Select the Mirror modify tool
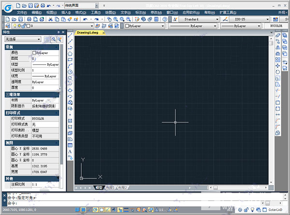Screen dimensions: 290x215 click(277, 47)
